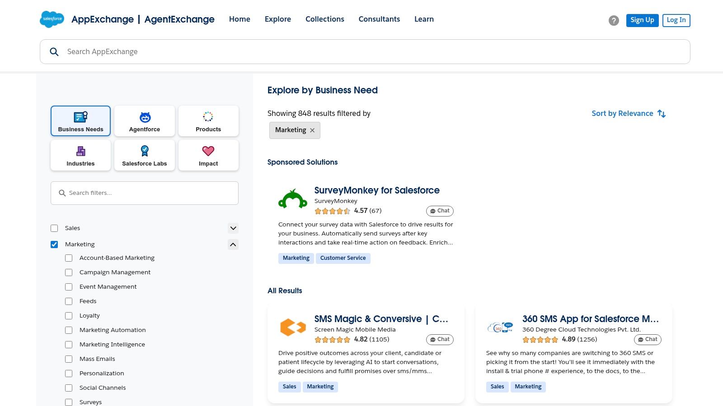Image resolution: width=723 pixels, height=406 pixels.
Task: Remove the Marketing filter chip with the X
Action: click(312, 130)
